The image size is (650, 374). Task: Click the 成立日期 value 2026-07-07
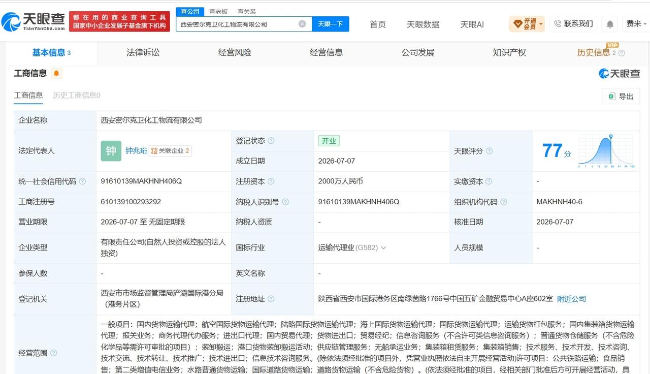click(x=337, y=161)
